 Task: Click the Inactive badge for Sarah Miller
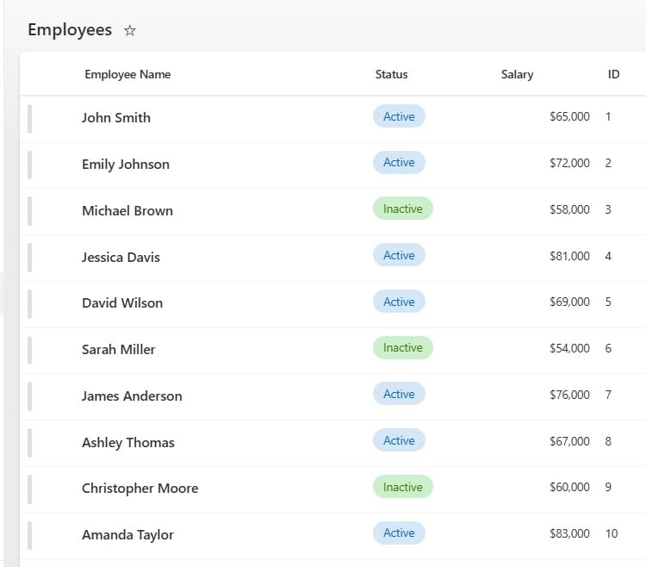[403, 348]
